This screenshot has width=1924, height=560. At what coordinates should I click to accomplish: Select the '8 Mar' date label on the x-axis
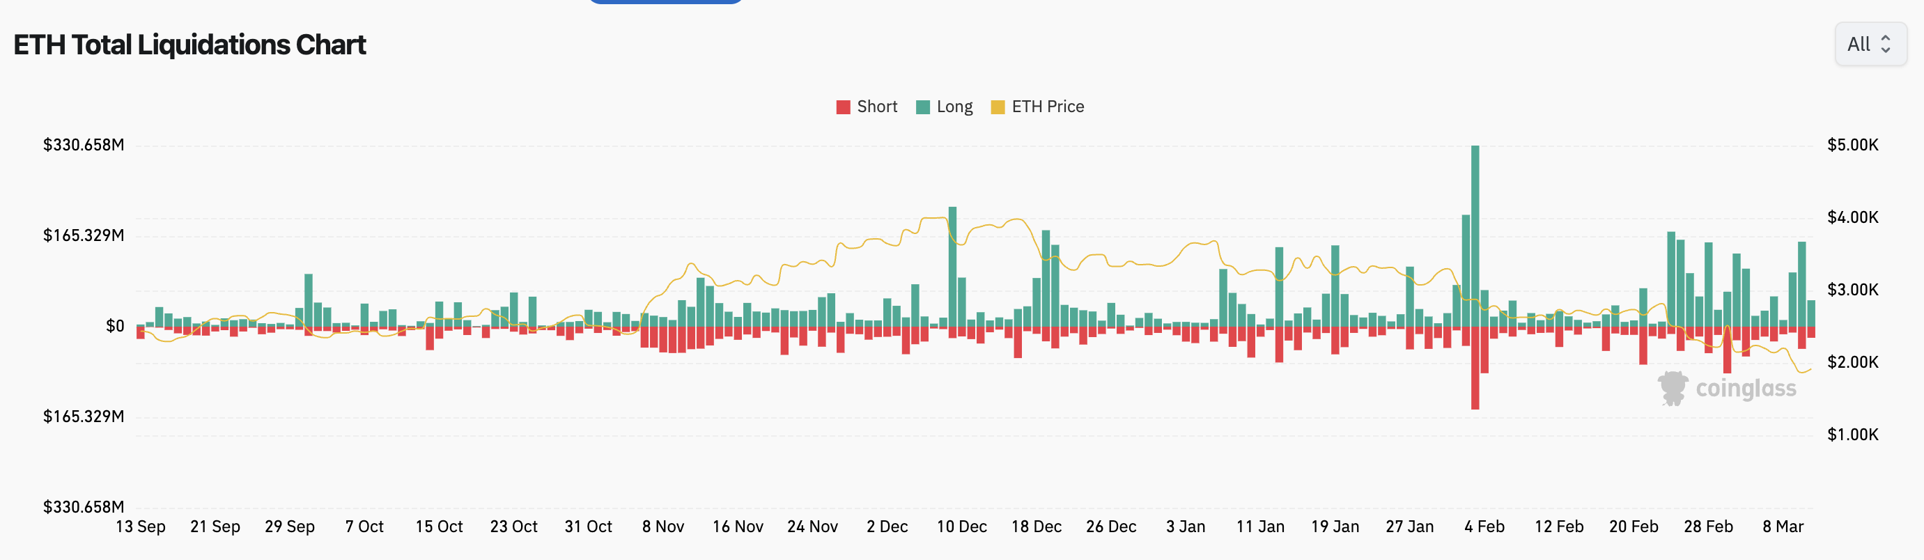pyautogui.click(x=1785, y=526)
